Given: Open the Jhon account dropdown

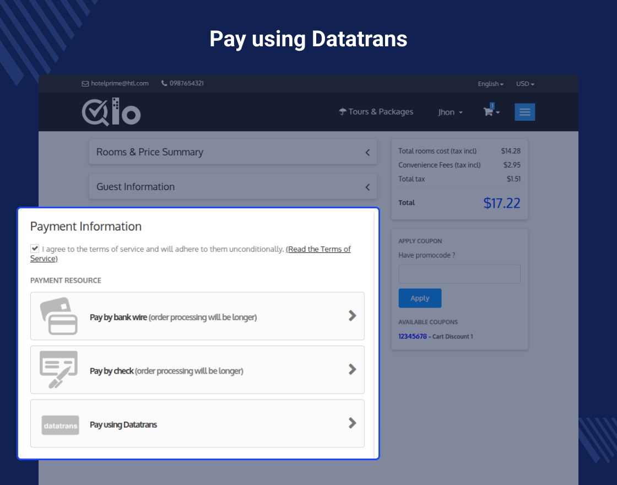Looking at the screenshot, I should click(x=450, y=112).
